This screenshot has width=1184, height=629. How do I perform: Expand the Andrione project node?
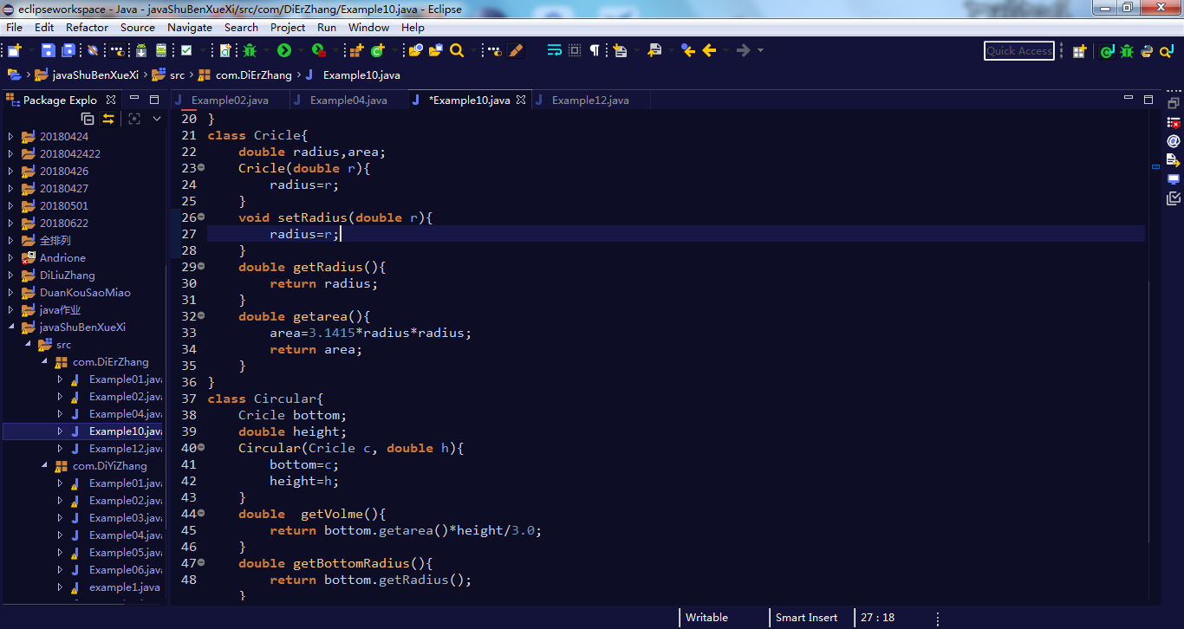coord(10,258)
